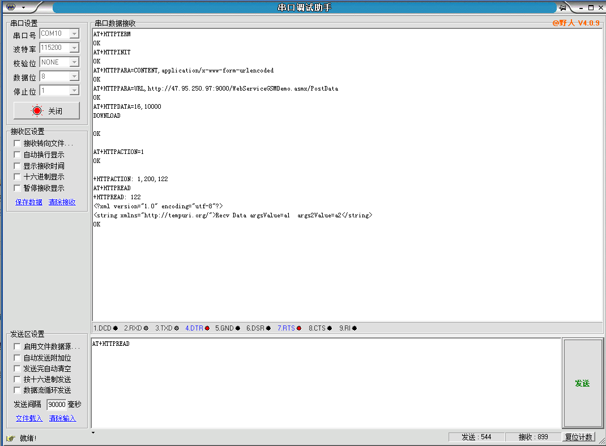The width and height of the screenshot is (606, 446).
Task: Click the 就绪! status text
Action: (x=28, y=438)
